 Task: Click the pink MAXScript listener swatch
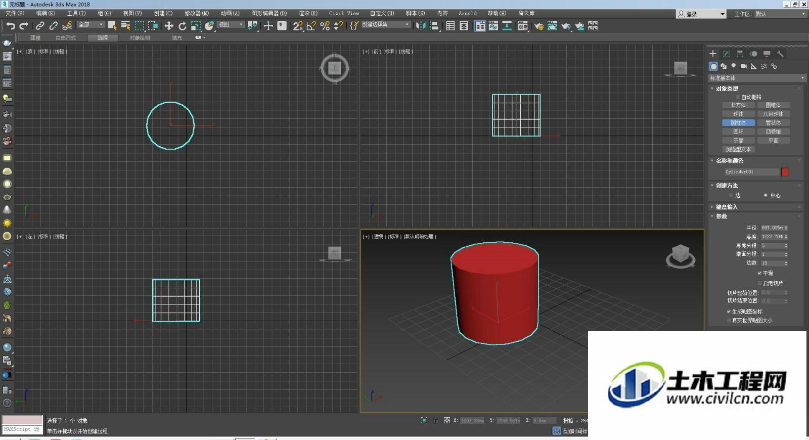[x=22, y=420]
